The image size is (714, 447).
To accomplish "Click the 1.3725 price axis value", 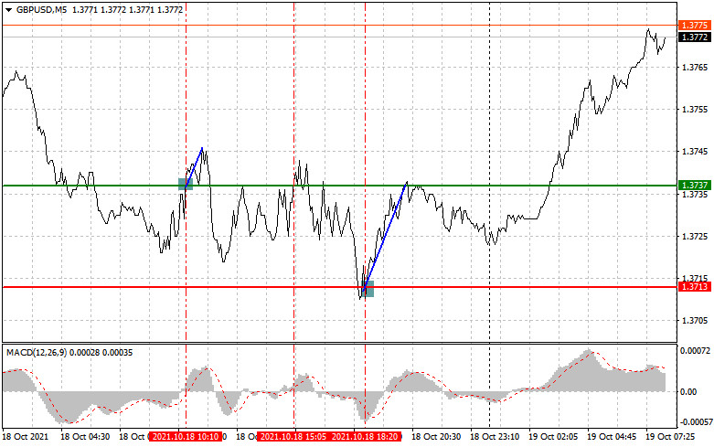I will pyautogui.click(x=695, y=236).
